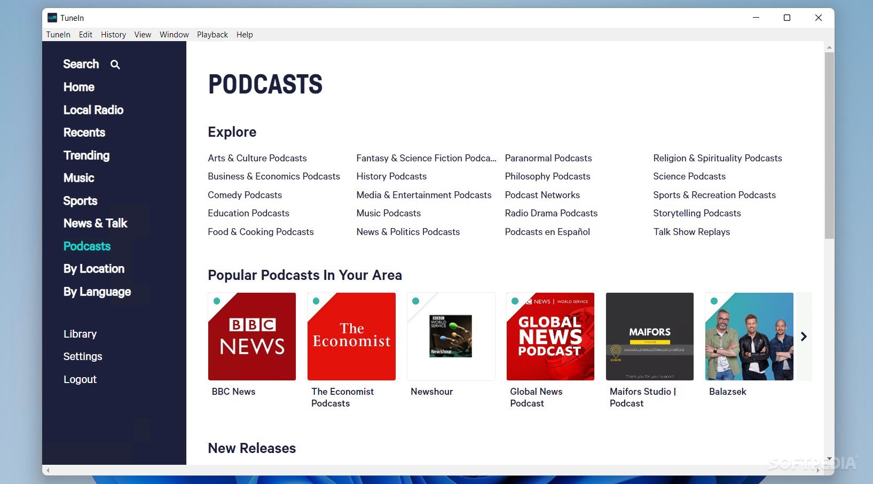The image size is (873, 484).
Task: Explore Comedy Podcasts
Action: [x=245, y=195]
